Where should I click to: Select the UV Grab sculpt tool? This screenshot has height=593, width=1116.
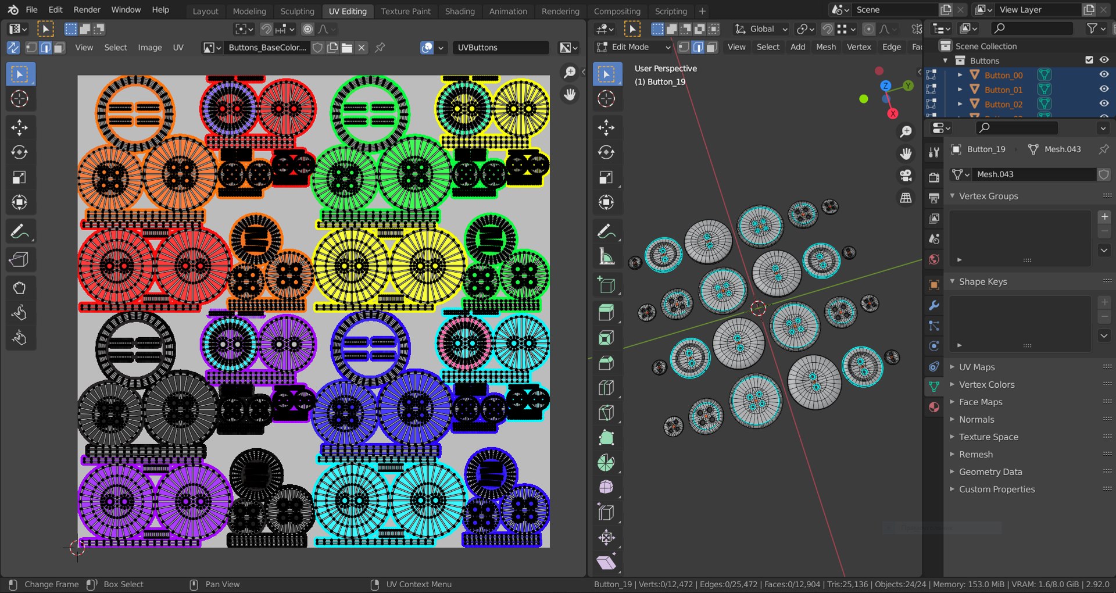coord(20,288)
